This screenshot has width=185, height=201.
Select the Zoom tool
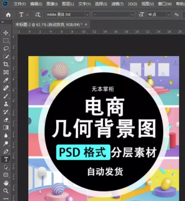coord(6,191)
